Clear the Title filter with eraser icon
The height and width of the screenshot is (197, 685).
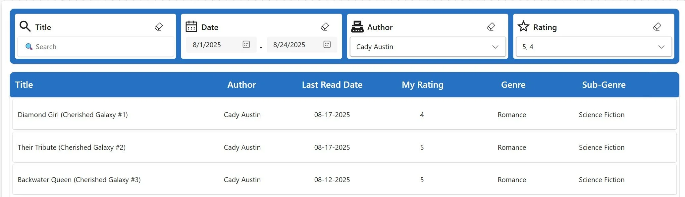[x=159, y=27]
